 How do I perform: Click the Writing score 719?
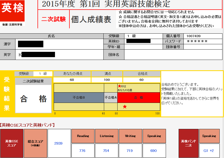pos(130,151)
